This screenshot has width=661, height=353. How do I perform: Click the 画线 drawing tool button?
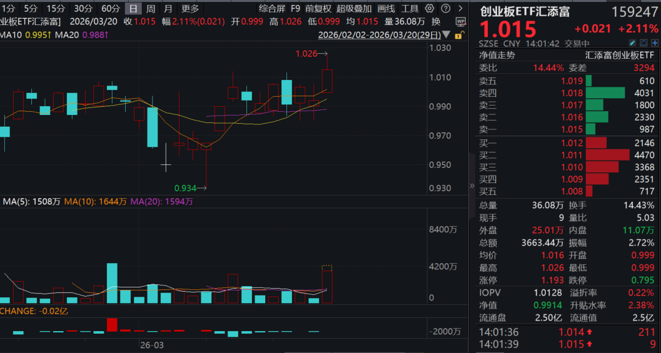point(386,9)
